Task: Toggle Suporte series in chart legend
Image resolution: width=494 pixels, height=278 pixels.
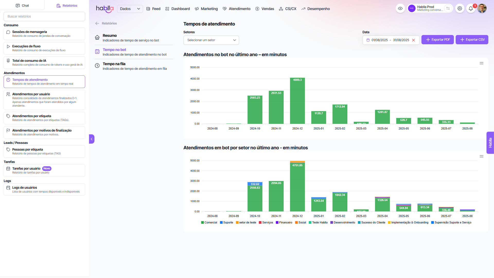Action: (x=226, y=223)
